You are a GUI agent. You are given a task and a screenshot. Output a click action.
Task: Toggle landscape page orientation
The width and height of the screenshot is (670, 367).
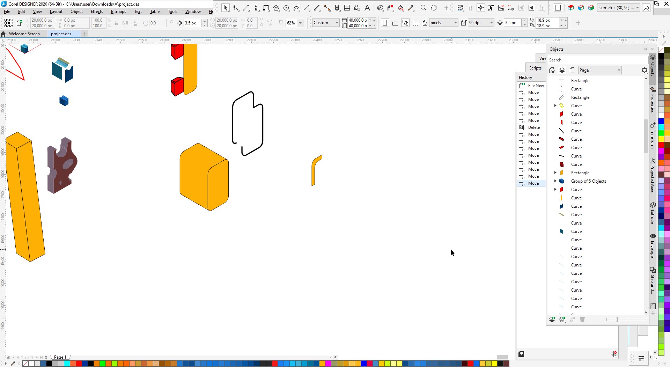[395, 23]
